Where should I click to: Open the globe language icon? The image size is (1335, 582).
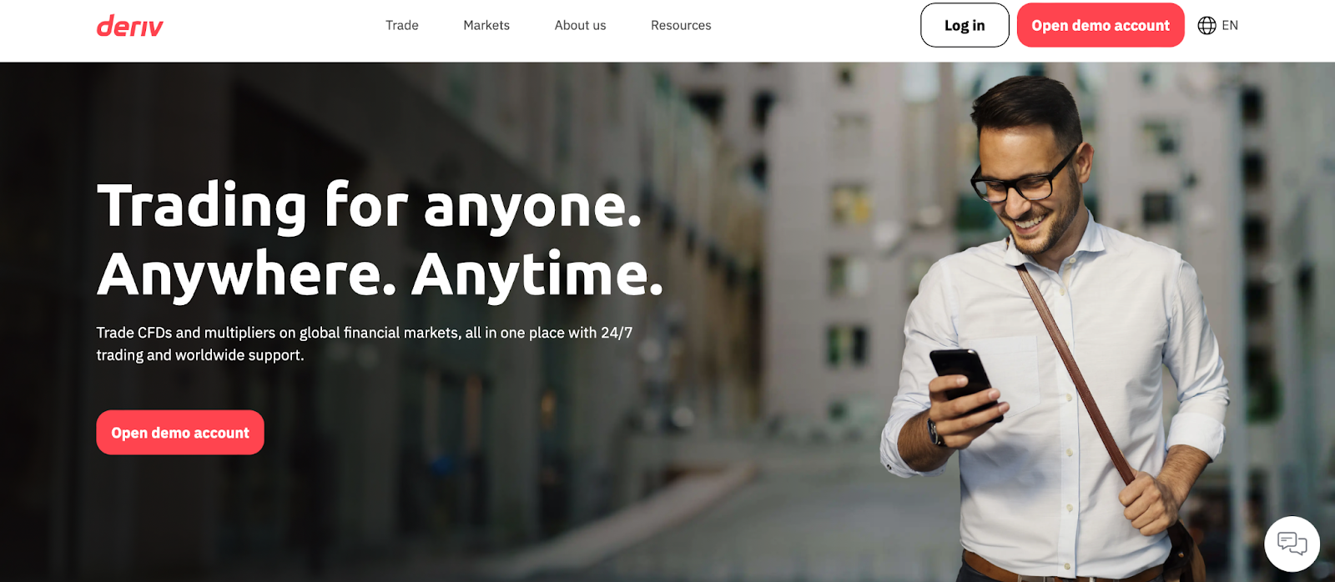[1207, 26]
